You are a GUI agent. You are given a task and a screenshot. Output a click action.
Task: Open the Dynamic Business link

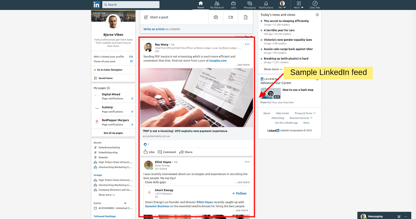pos(157,206)
